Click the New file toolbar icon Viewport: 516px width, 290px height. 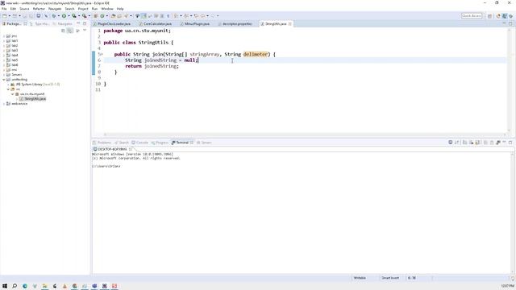coord(4,16)
